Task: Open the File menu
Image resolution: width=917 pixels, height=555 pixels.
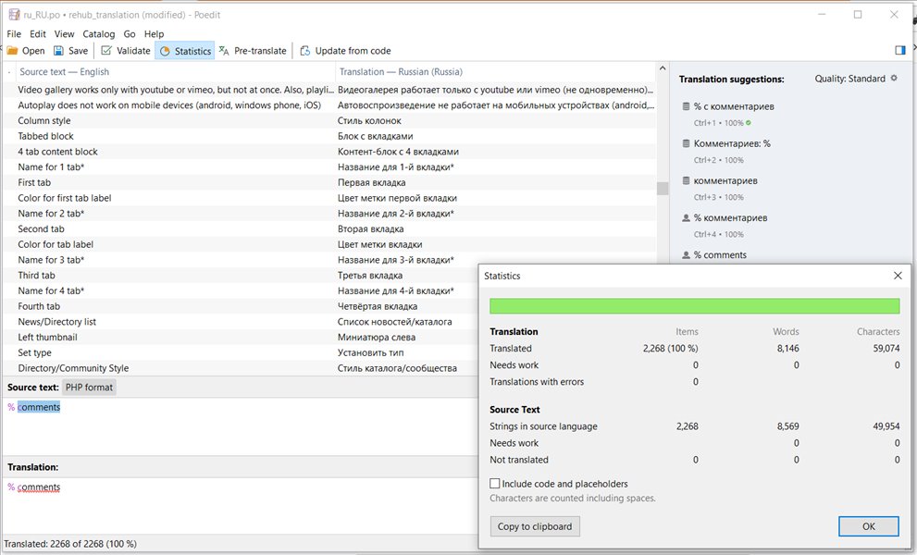Action: click(x=15, y=34)
